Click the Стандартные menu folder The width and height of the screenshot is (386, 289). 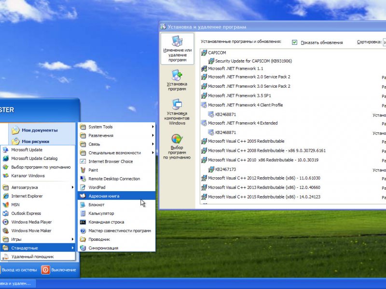tap(38, 248)
